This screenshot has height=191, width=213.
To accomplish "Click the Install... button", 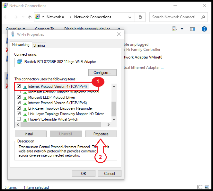I will [x=31, y=134].
